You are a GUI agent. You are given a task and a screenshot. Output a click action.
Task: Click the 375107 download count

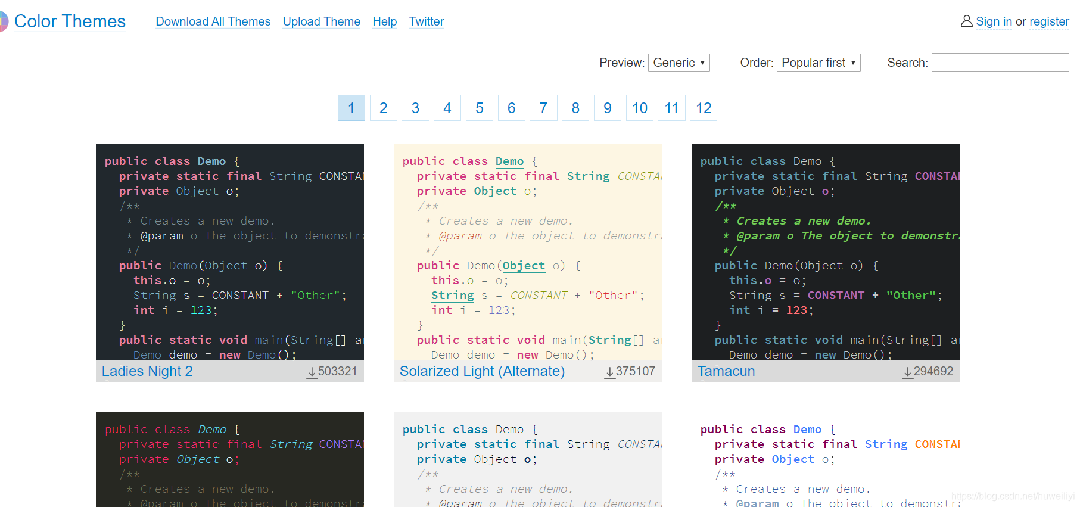tap(635, 371)
